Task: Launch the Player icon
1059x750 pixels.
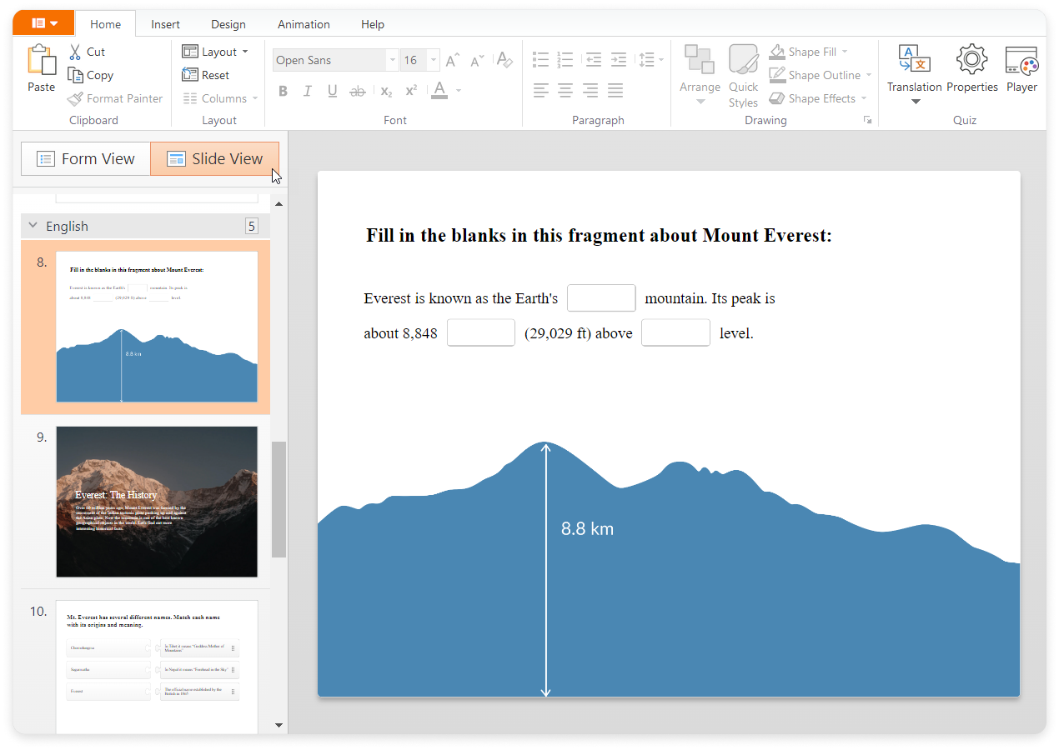Action: pyautogui.click(x=1021, y=60)
